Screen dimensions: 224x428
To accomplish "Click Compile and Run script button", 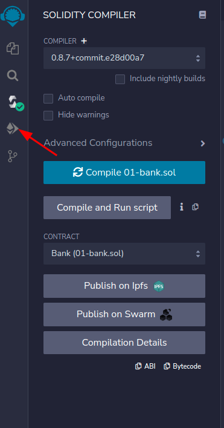I will coord(107,208).
